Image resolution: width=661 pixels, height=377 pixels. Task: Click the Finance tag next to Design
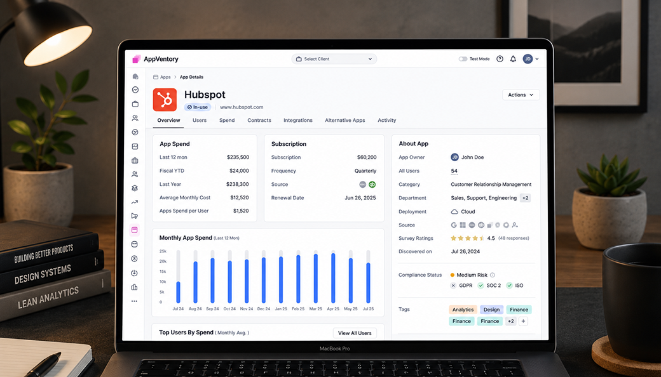pos(519,310)
